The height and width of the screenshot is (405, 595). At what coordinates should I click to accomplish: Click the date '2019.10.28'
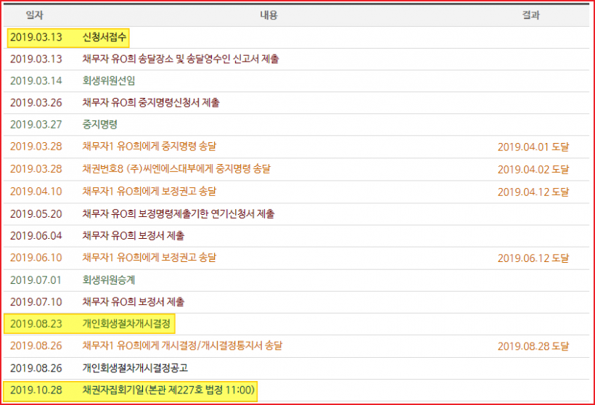pos(36,390)
